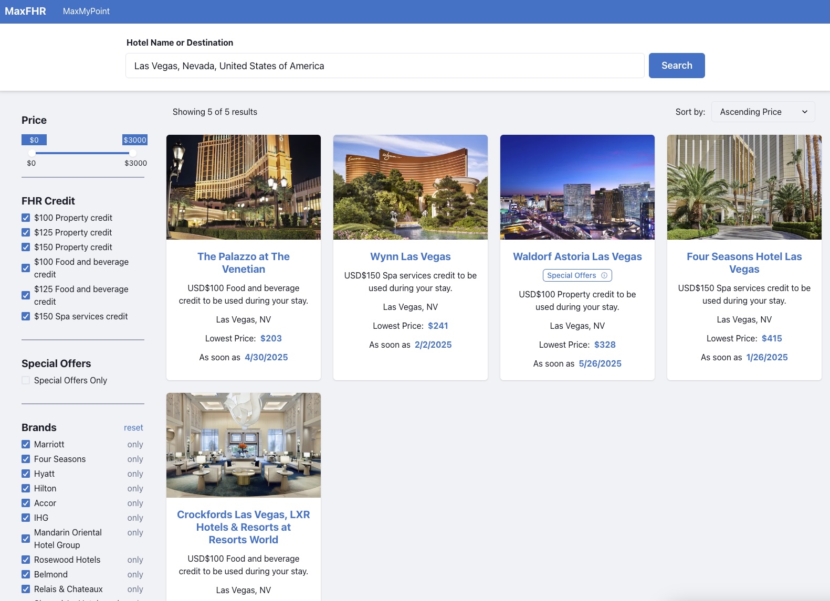Screen dimensions: 830x601
Task: Uncheck $100 Food and beverage credit
Action: click(26, 268)
